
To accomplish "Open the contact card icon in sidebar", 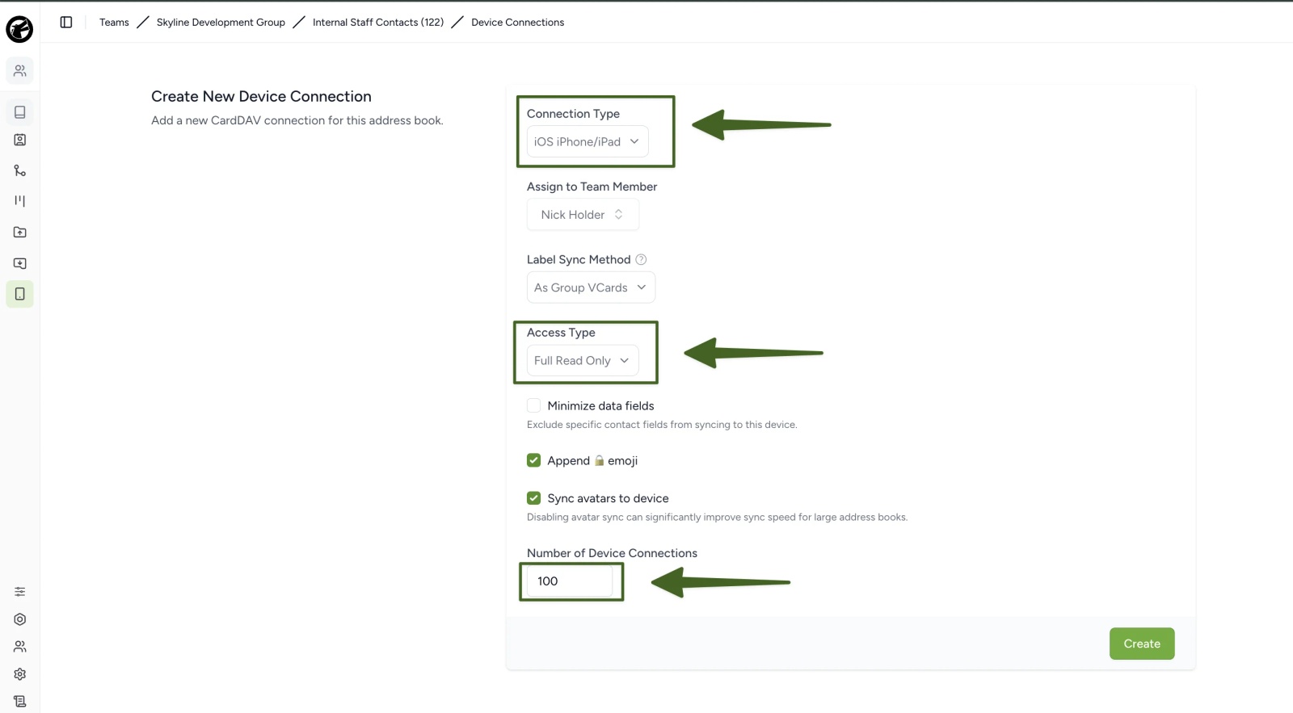I will [x=20, y=140].
